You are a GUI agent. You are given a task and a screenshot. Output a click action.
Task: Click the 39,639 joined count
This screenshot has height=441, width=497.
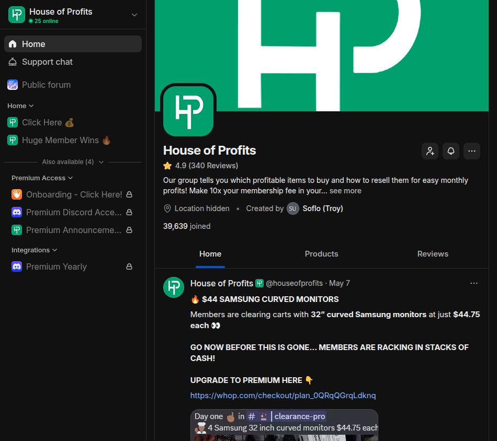(187, 226)
